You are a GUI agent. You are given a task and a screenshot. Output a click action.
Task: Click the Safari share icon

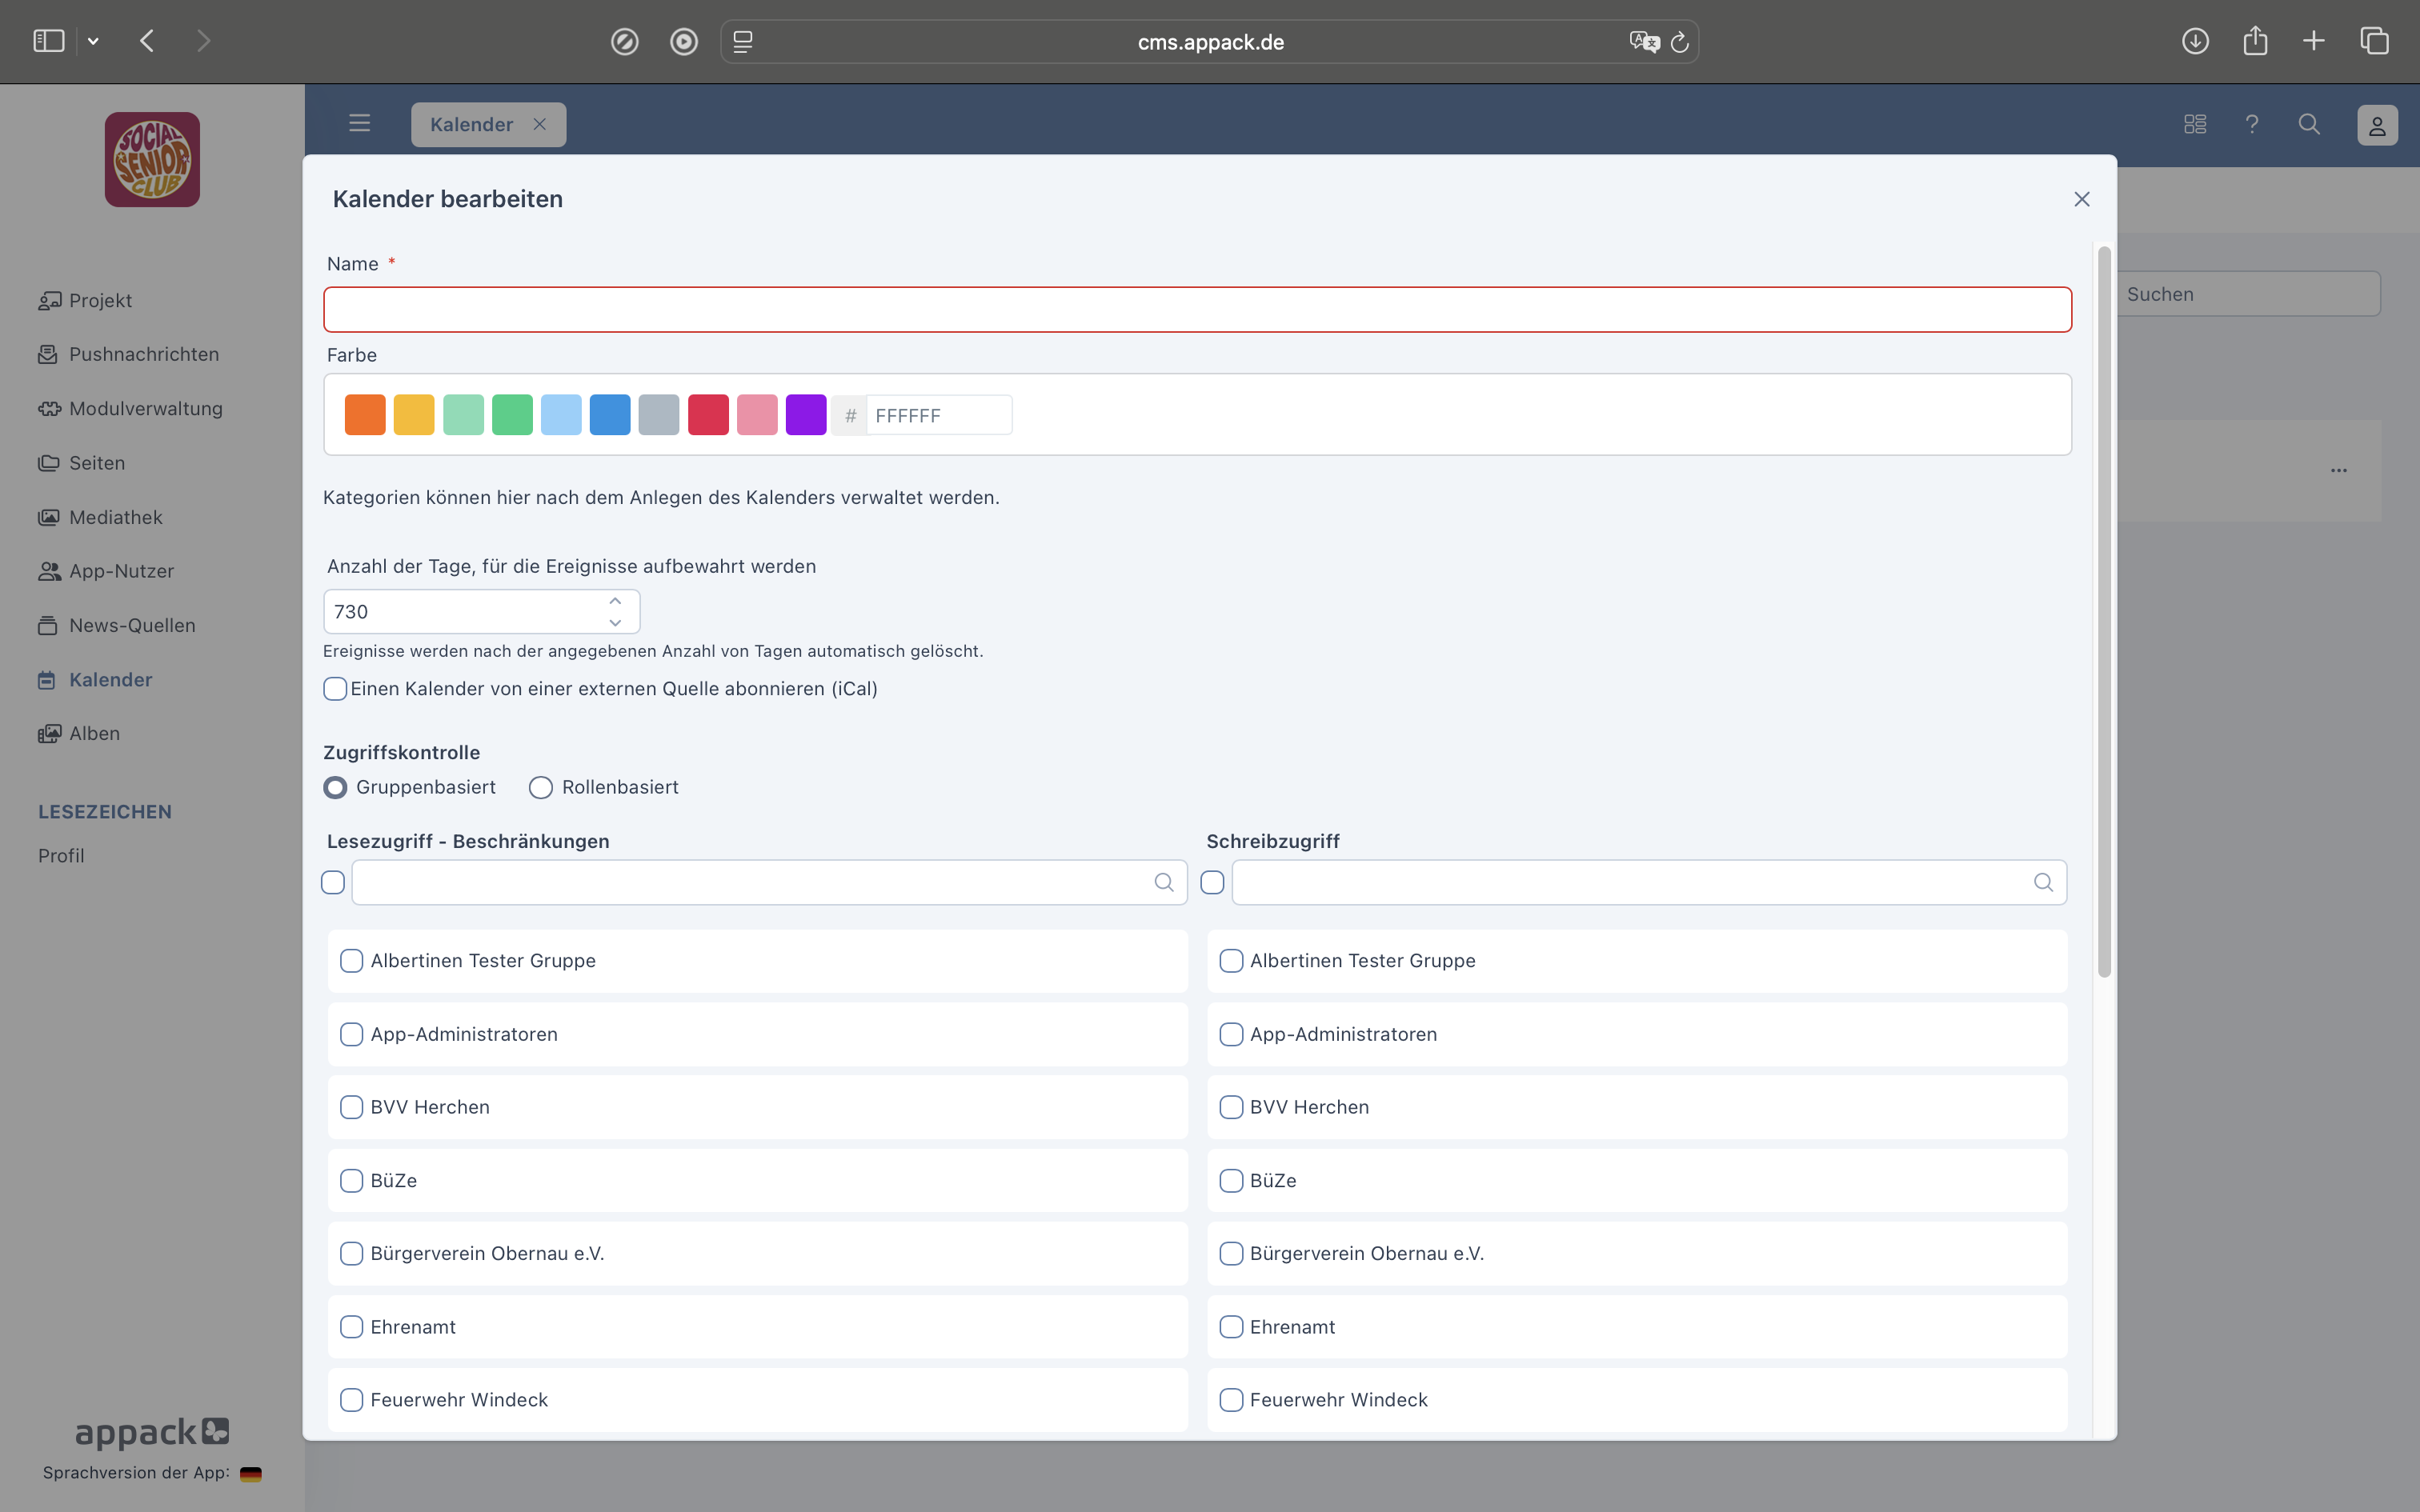tap(2255, 41)
